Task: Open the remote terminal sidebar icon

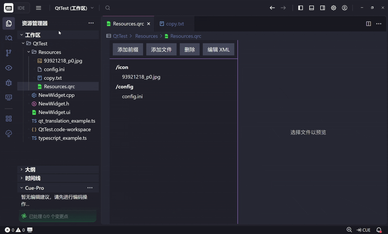Action: (x=9, y=97)
